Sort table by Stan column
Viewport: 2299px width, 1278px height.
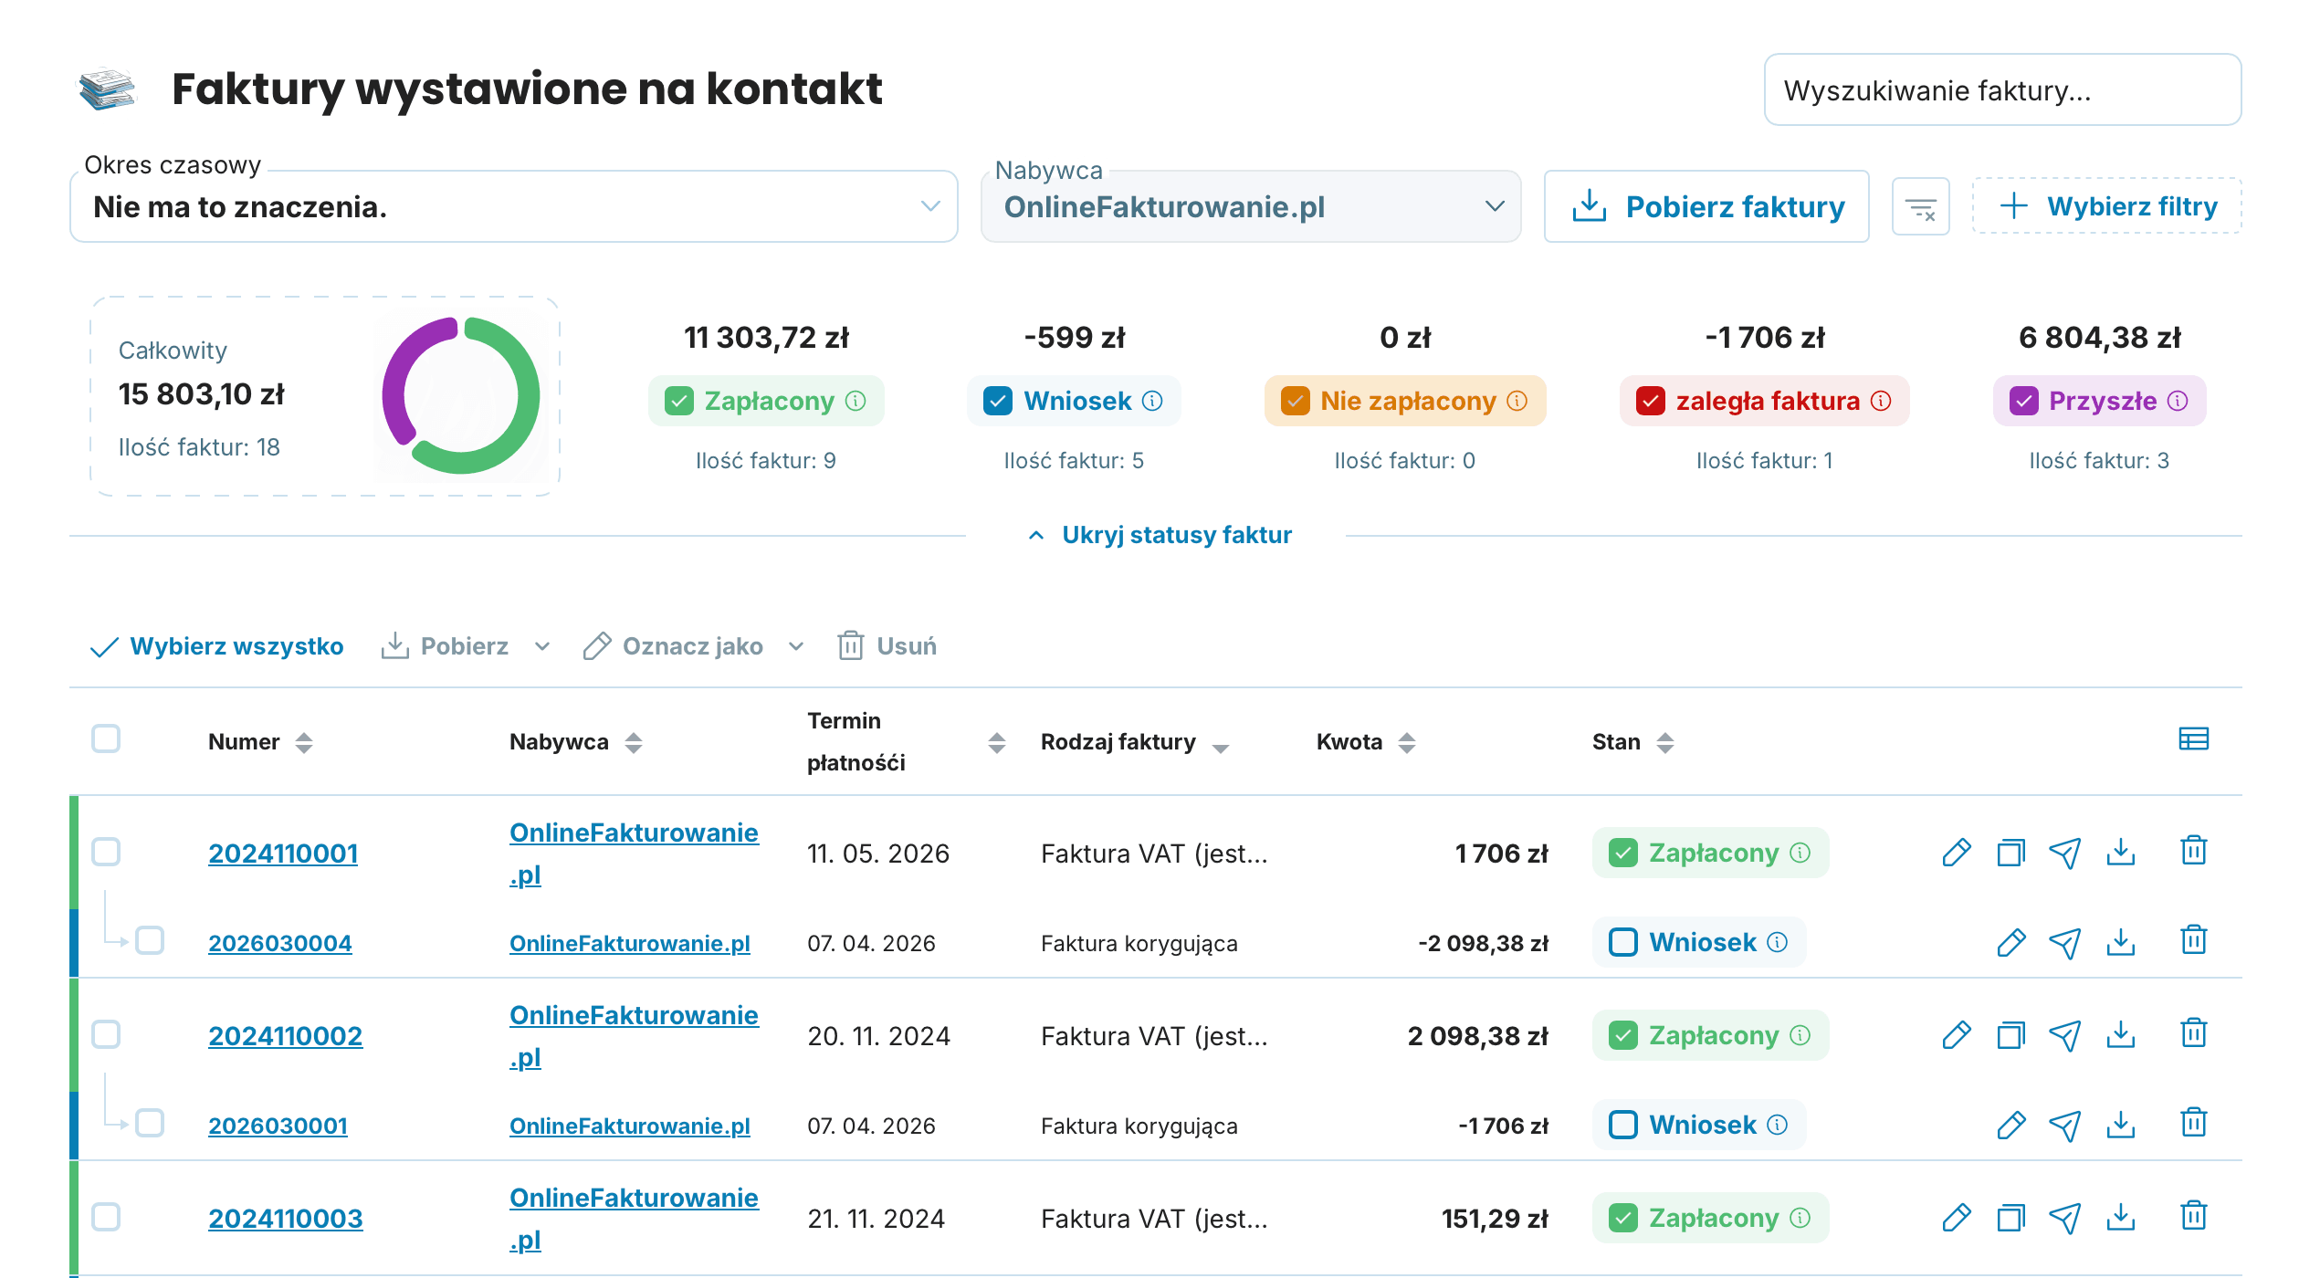[x=1665, y=742]
